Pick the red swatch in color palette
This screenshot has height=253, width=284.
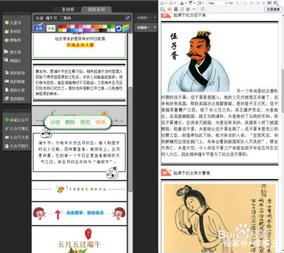click(x=60, y=27)
